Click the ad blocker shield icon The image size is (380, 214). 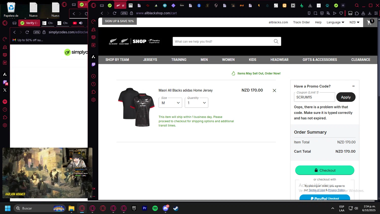pos(322,13)
